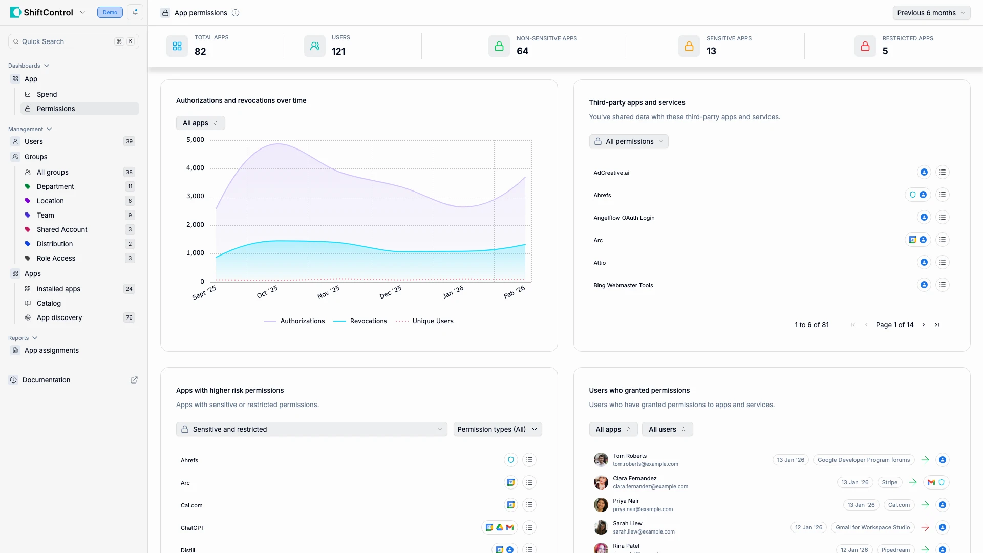Go to next page of third-party apps

pyautogui.click(x=924, y=325)
